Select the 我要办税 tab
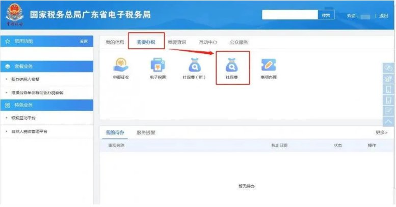The height and width of the screenshot is (207, 396). click(x=146, y=42)
